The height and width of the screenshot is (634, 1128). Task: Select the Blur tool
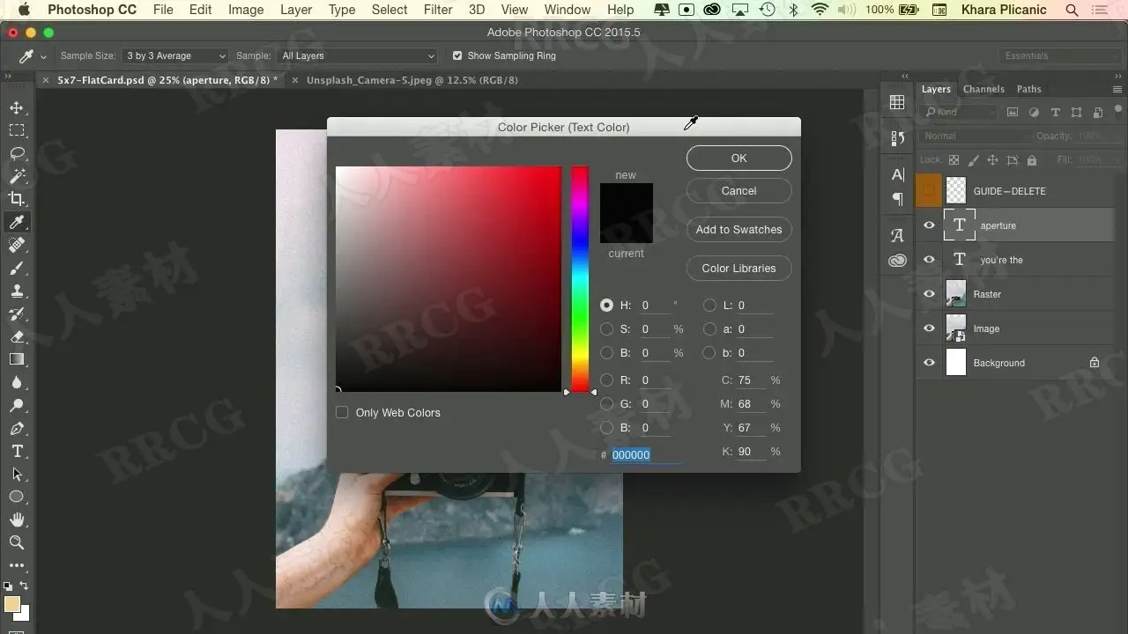pos(17,382)
